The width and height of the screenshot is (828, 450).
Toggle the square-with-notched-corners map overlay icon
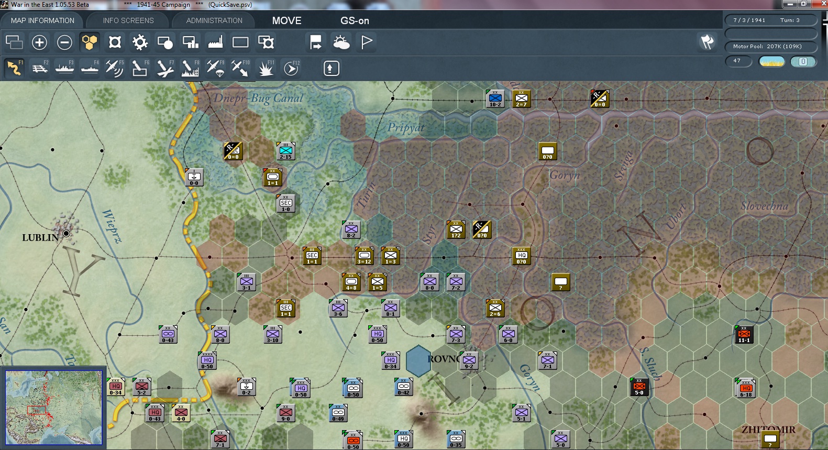(x=115, y=42)
